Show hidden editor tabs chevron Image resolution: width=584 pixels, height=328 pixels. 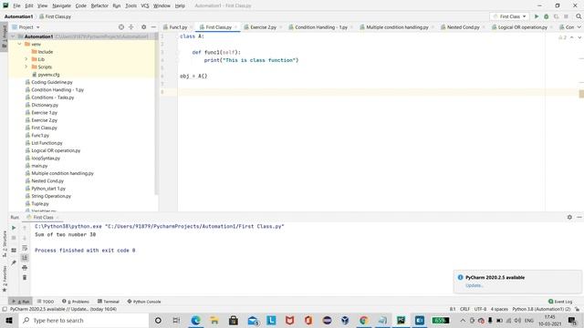point(579,27)
